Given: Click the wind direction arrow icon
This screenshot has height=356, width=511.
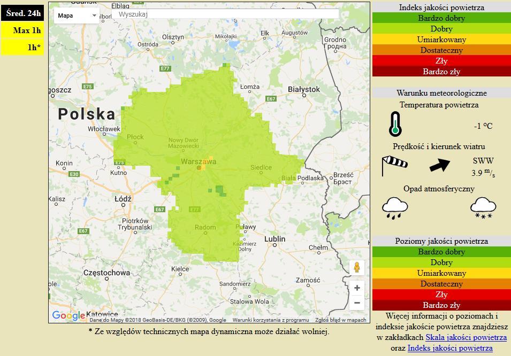Looking at the screenshot, I should tap(440, 165).
